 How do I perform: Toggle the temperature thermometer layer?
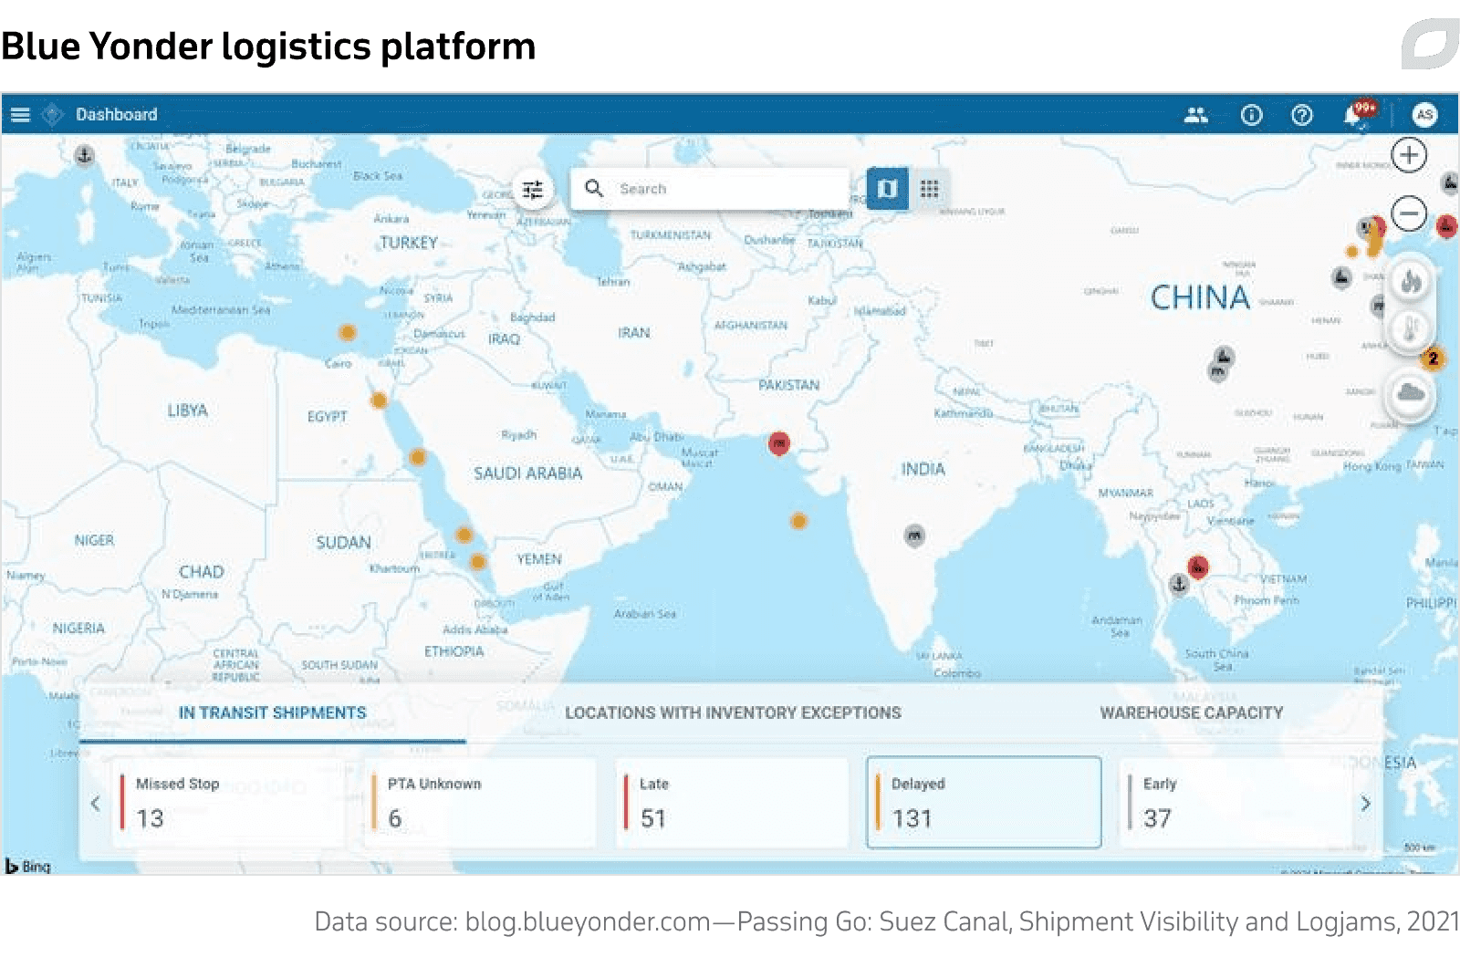click(1411, 328)
